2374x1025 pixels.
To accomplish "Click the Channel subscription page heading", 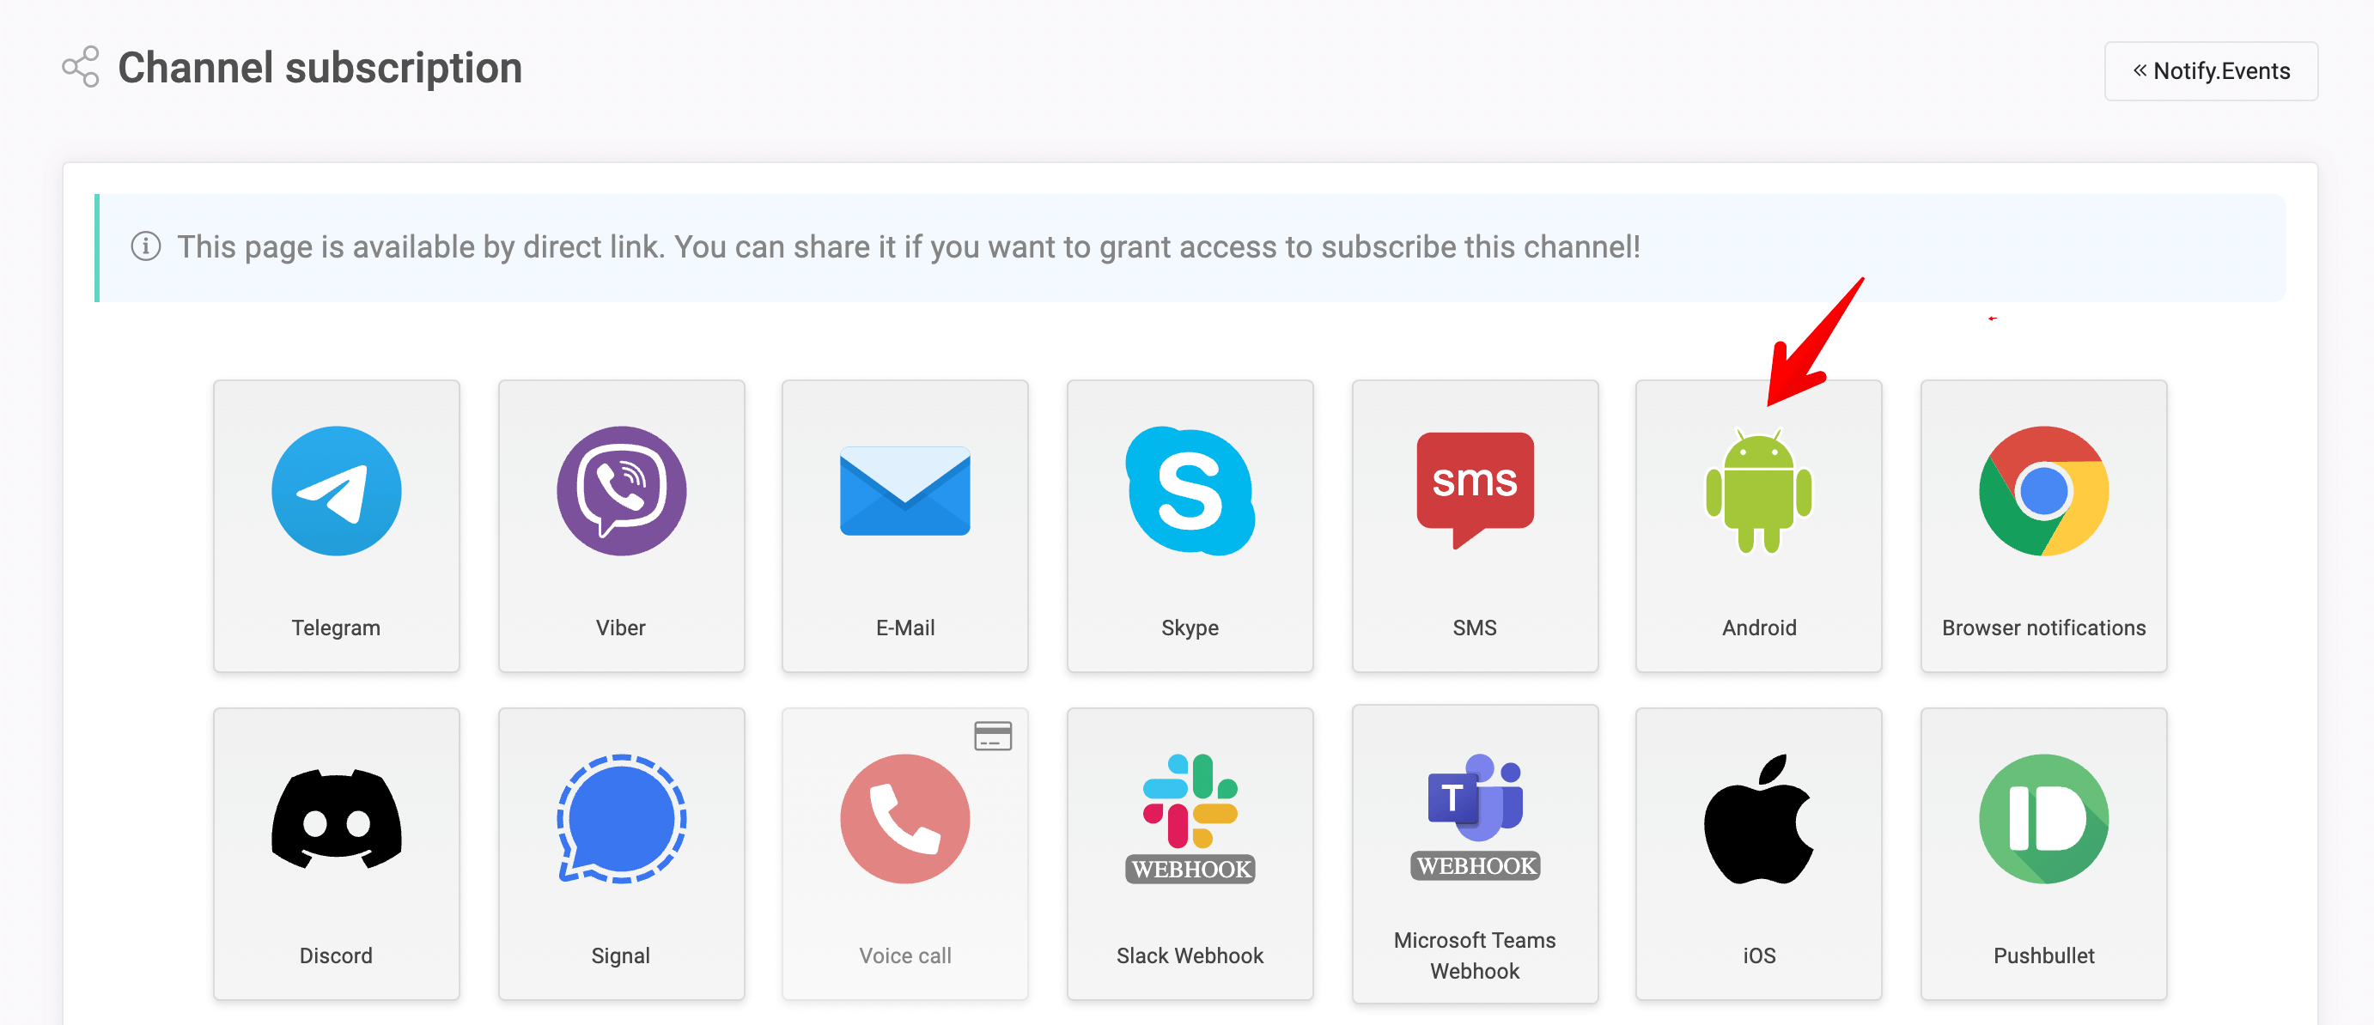I will 320,67.
